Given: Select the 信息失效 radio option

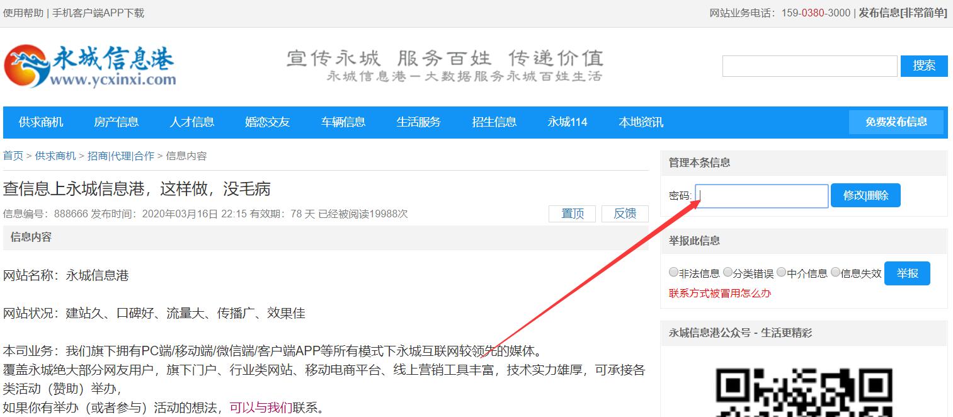Looking at the screenshot, I should (836, 273).
